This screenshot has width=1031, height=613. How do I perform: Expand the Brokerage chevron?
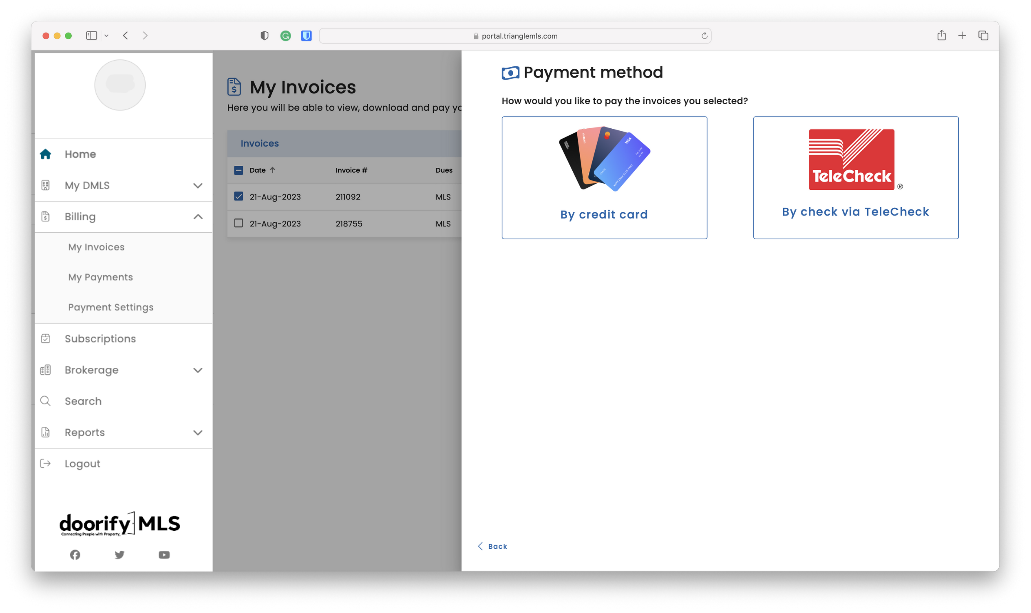(198, 370)
